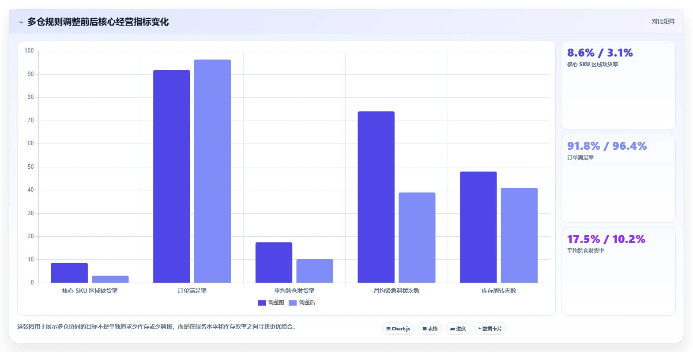
Task: Click the 调整前 bar for 平均跨仓发货率
Action: pos(274,262)
